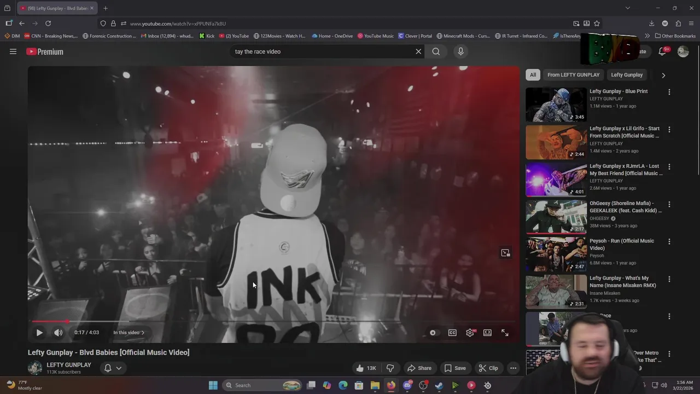Select the 'From LEFTY GUNPLAY' chip
700x394 pixels.
point(573,75)
